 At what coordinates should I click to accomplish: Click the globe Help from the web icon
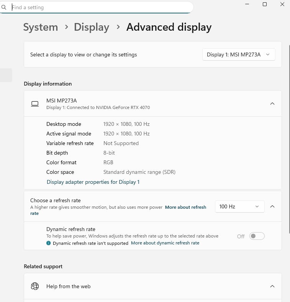click(x=35, y=286)
